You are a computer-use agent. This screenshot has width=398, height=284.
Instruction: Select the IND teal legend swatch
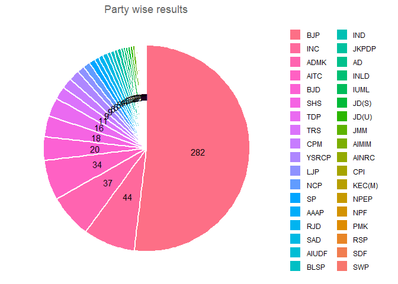(342, 35)
